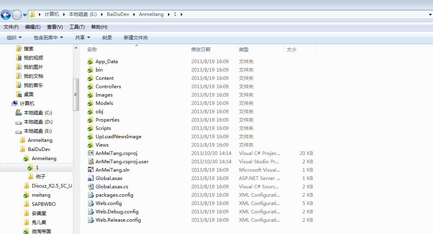433x234 pixels.
Task: Click the Properties folder icon
Action: [90, 120]
